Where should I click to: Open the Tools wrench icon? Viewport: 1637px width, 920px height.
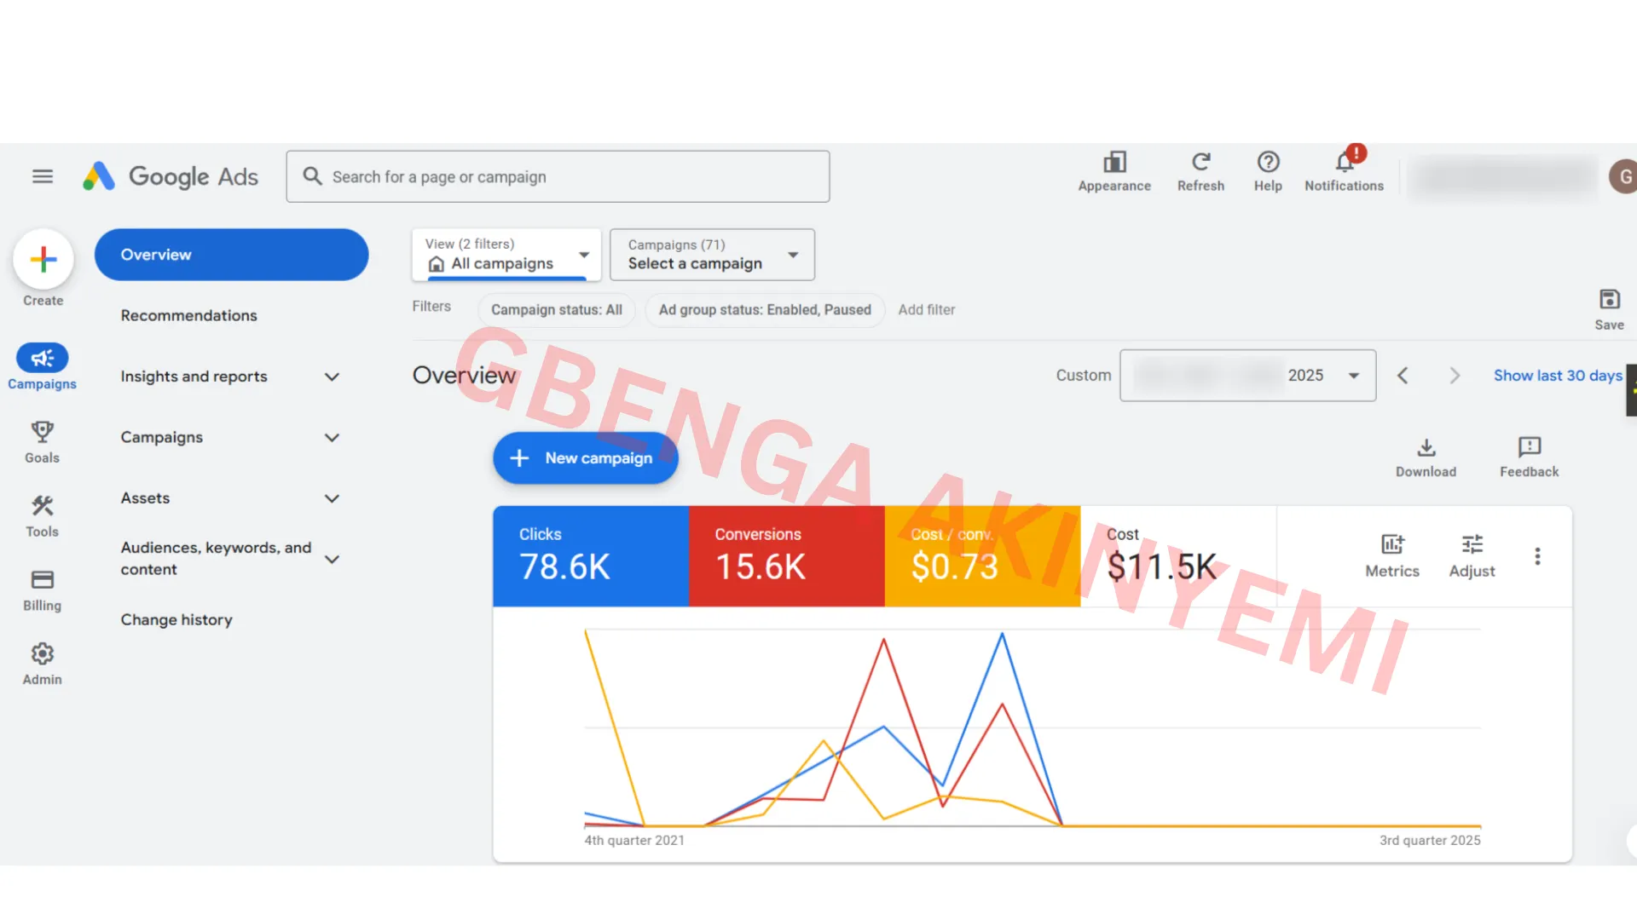tap(42, 506)
